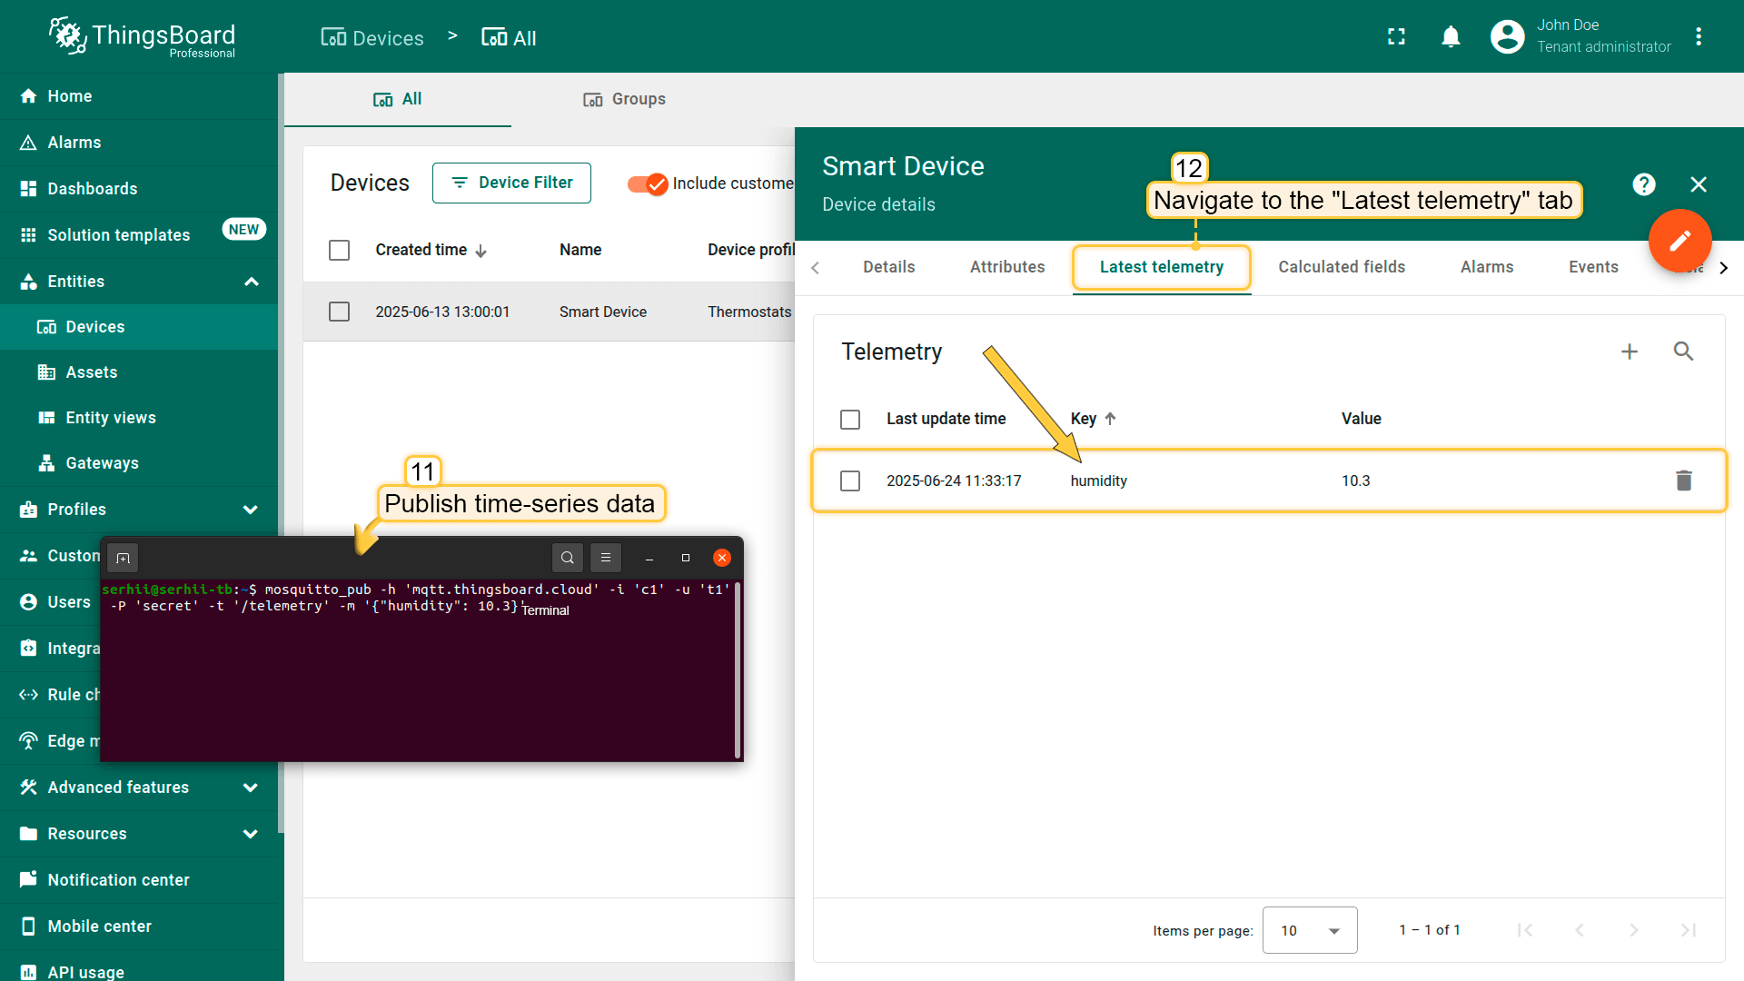
Task: Toggle Include customer entities switch
Action: point(648,183)
